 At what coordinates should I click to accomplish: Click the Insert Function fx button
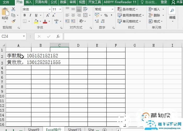coord(58,36)
